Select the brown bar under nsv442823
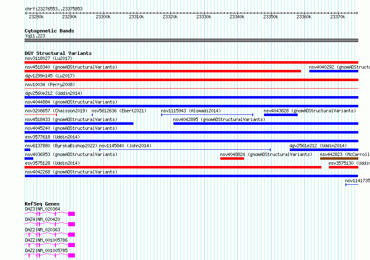 [x=339, y=158]
